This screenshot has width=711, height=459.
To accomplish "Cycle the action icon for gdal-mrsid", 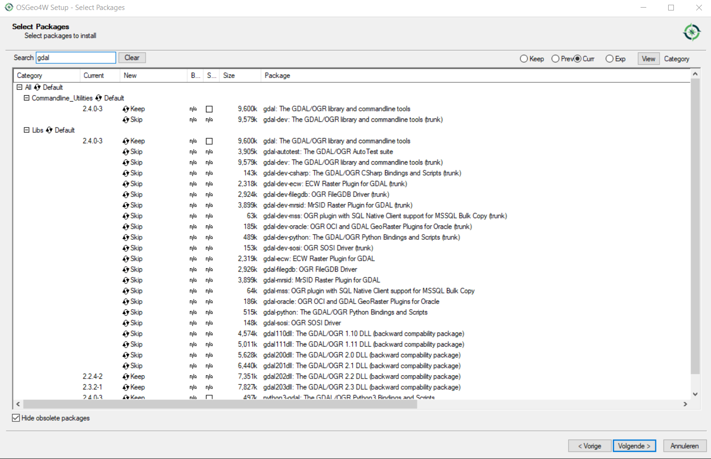I will click(x=126, y=280).
